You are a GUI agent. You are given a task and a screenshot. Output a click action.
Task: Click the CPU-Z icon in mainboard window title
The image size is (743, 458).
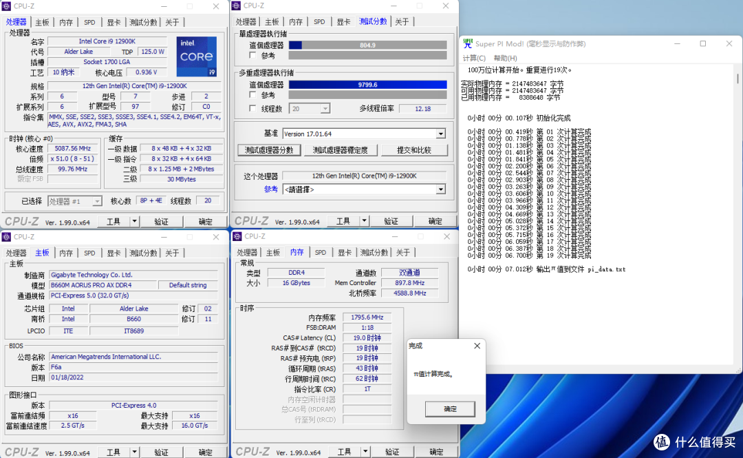coord(7,237)
